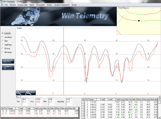Viewport: 161px width, 119px height.
Task: Click the visualizza velocità button
Action: [x=8, y=61]
